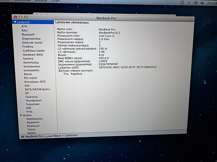Select SATA/SATAExpress entry
The width and height of the screenshot is (217, 162).
(x=37, y=89)
